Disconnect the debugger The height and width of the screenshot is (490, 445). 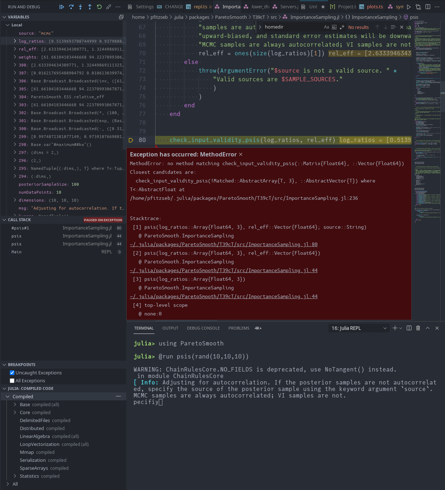point(108,7)
